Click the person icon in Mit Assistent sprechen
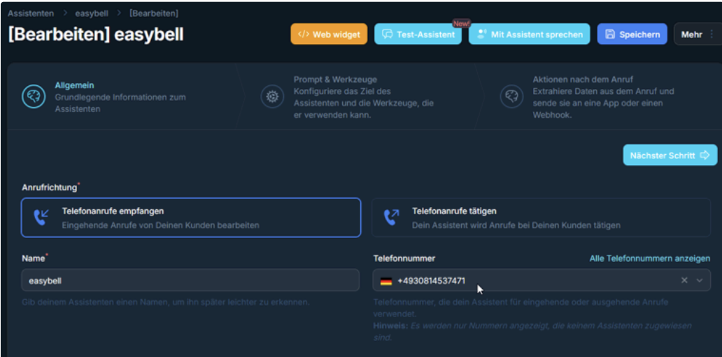The width and height of the screenshot is (722, 357). 481,34
